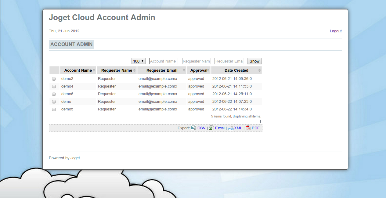Click the Excel export icon
This screenshot has width=386, height=198.
pyautogui.click(x=211, y=128)
